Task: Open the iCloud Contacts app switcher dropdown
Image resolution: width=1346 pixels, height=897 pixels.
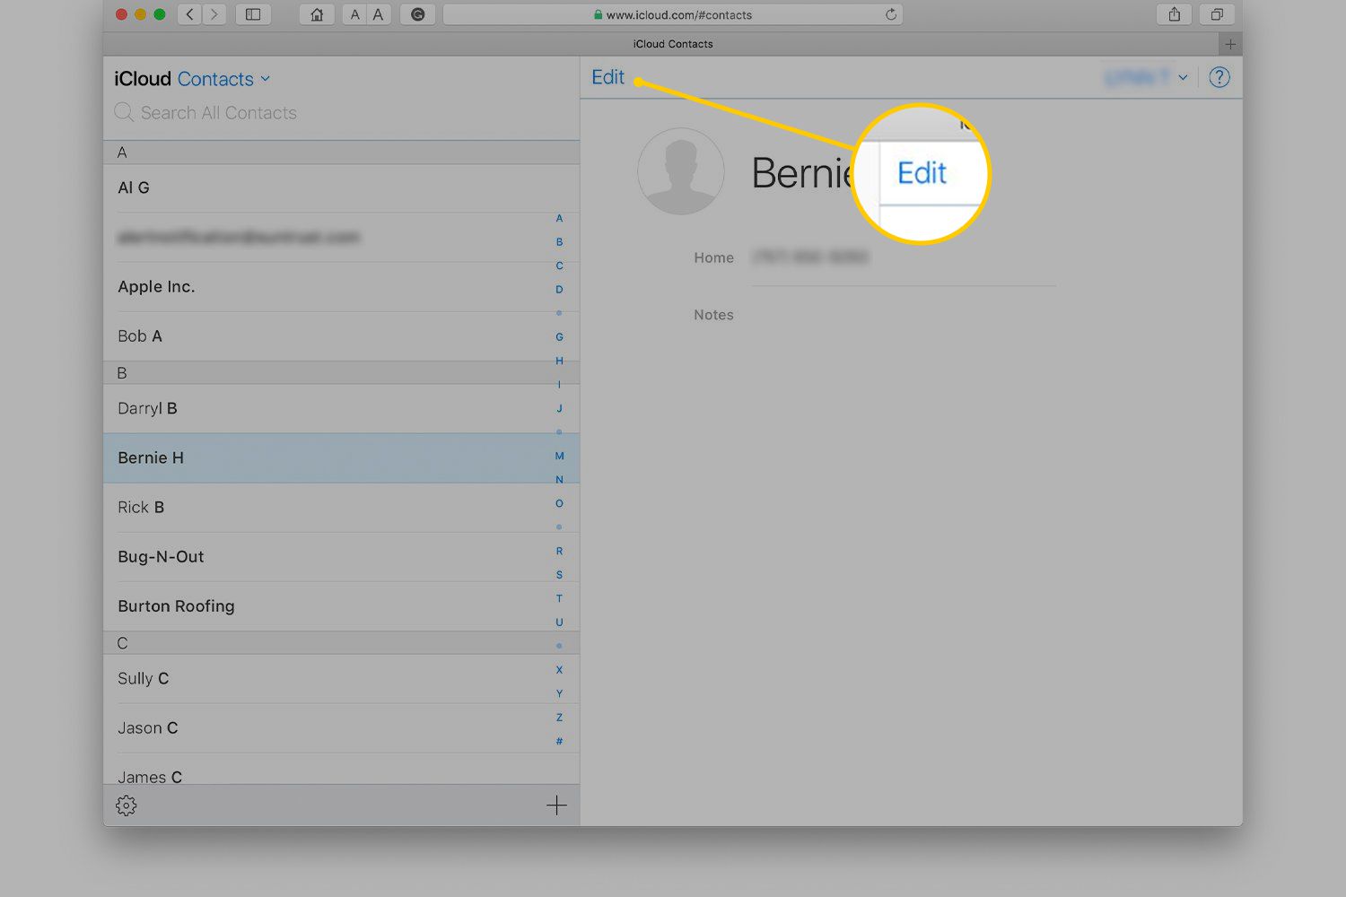Action: 223,79
